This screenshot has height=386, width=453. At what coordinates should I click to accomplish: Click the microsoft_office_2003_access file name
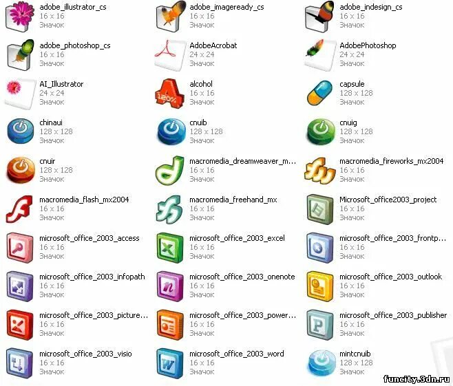(x=89, y=238)
